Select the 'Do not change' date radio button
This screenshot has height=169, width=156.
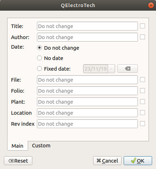point(39,48)
